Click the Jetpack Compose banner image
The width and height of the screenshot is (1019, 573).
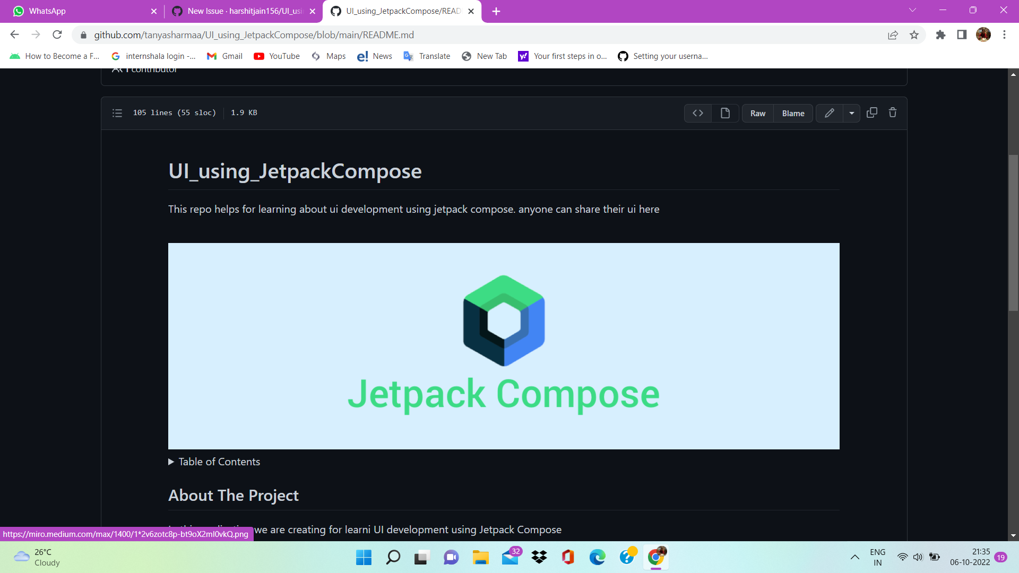tap(503, 346)
